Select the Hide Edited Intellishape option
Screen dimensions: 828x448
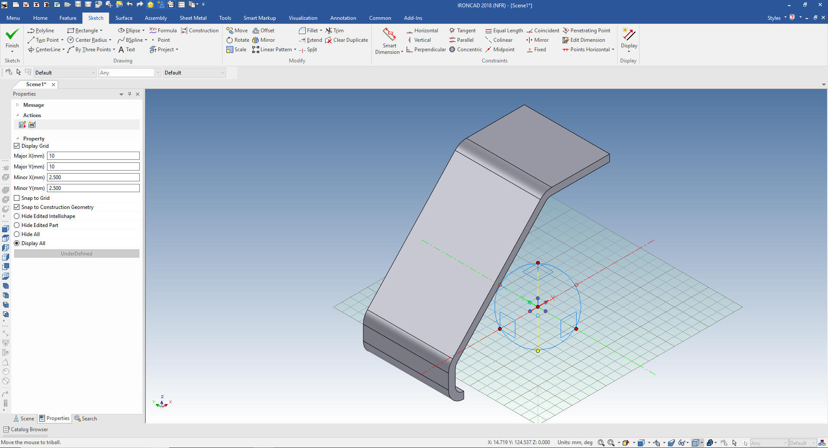(17, 216)
